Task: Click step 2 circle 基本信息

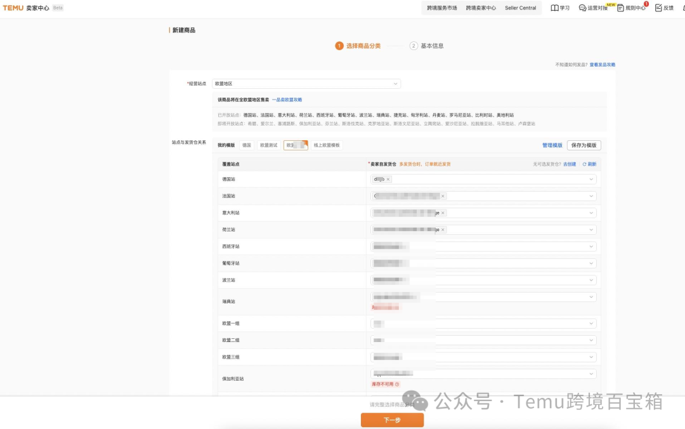Action: 414,46
